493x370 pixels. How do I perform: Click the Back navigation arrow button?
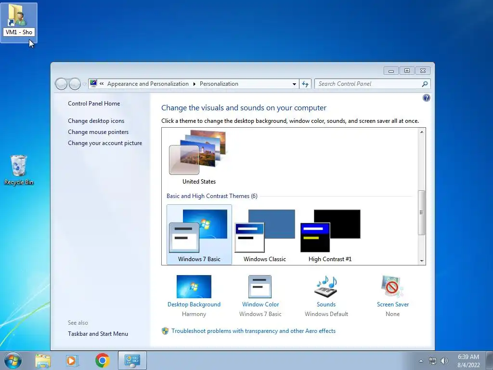pyautogui.click(x=61, y=84)
